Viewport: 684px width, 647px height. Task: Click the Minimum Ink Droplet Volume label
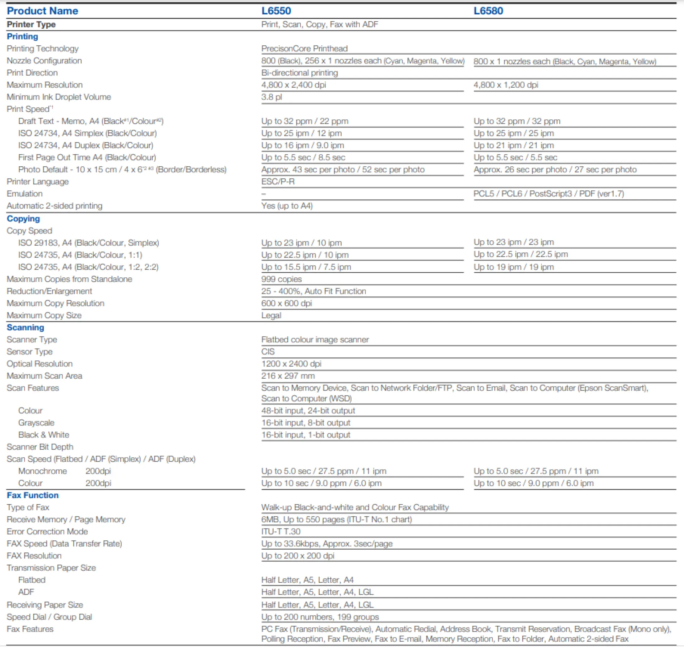pyautogui.click(x=59, y=97)
